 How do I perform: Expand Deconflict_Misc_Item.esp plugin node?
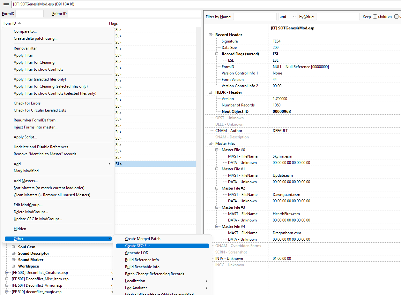tap(7, 279)
